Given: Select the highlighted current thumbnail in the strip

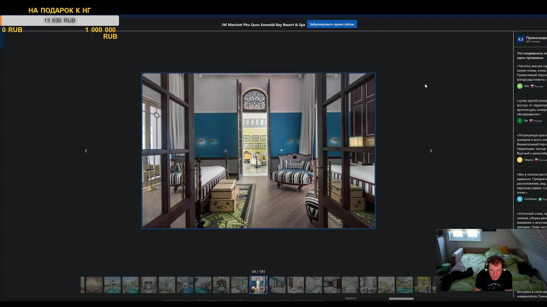Looking at the screenshot, I should coord(259,285).
